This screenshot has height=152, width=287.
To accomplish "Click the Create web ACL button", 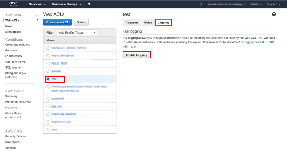I will 57,23.
